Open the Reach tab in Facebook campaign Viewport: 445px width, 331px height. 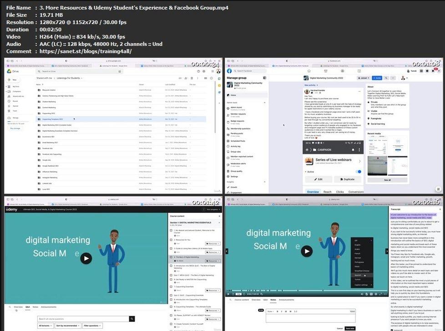click(327, 192)
